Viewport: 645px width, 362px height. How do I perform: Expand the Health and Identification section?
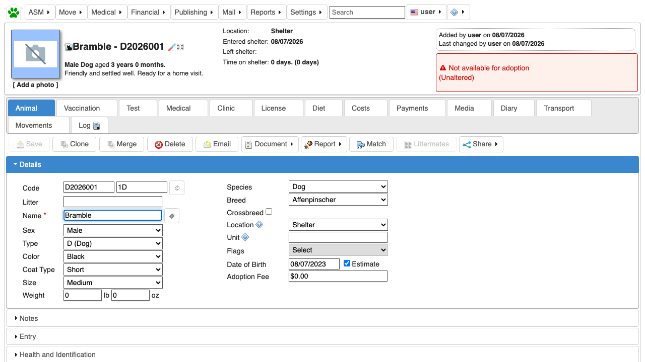(x=322, y=354)
